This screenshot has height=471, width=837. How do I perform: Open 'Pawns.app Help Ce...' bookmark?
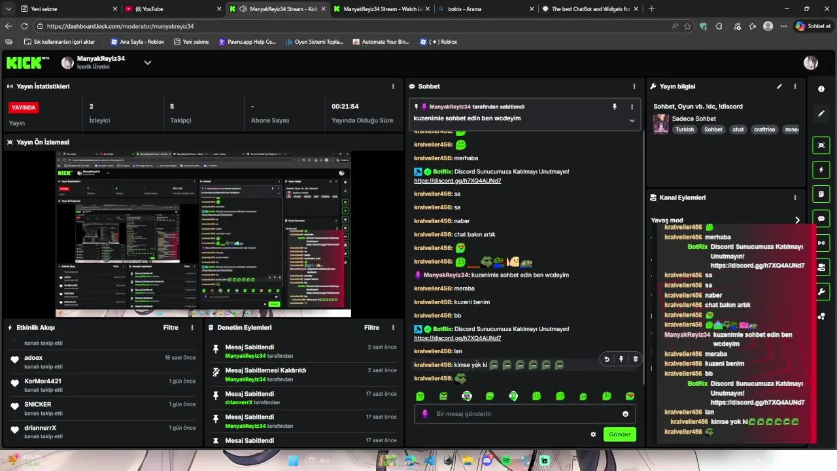pyautogui.click(x=247, y=42)
